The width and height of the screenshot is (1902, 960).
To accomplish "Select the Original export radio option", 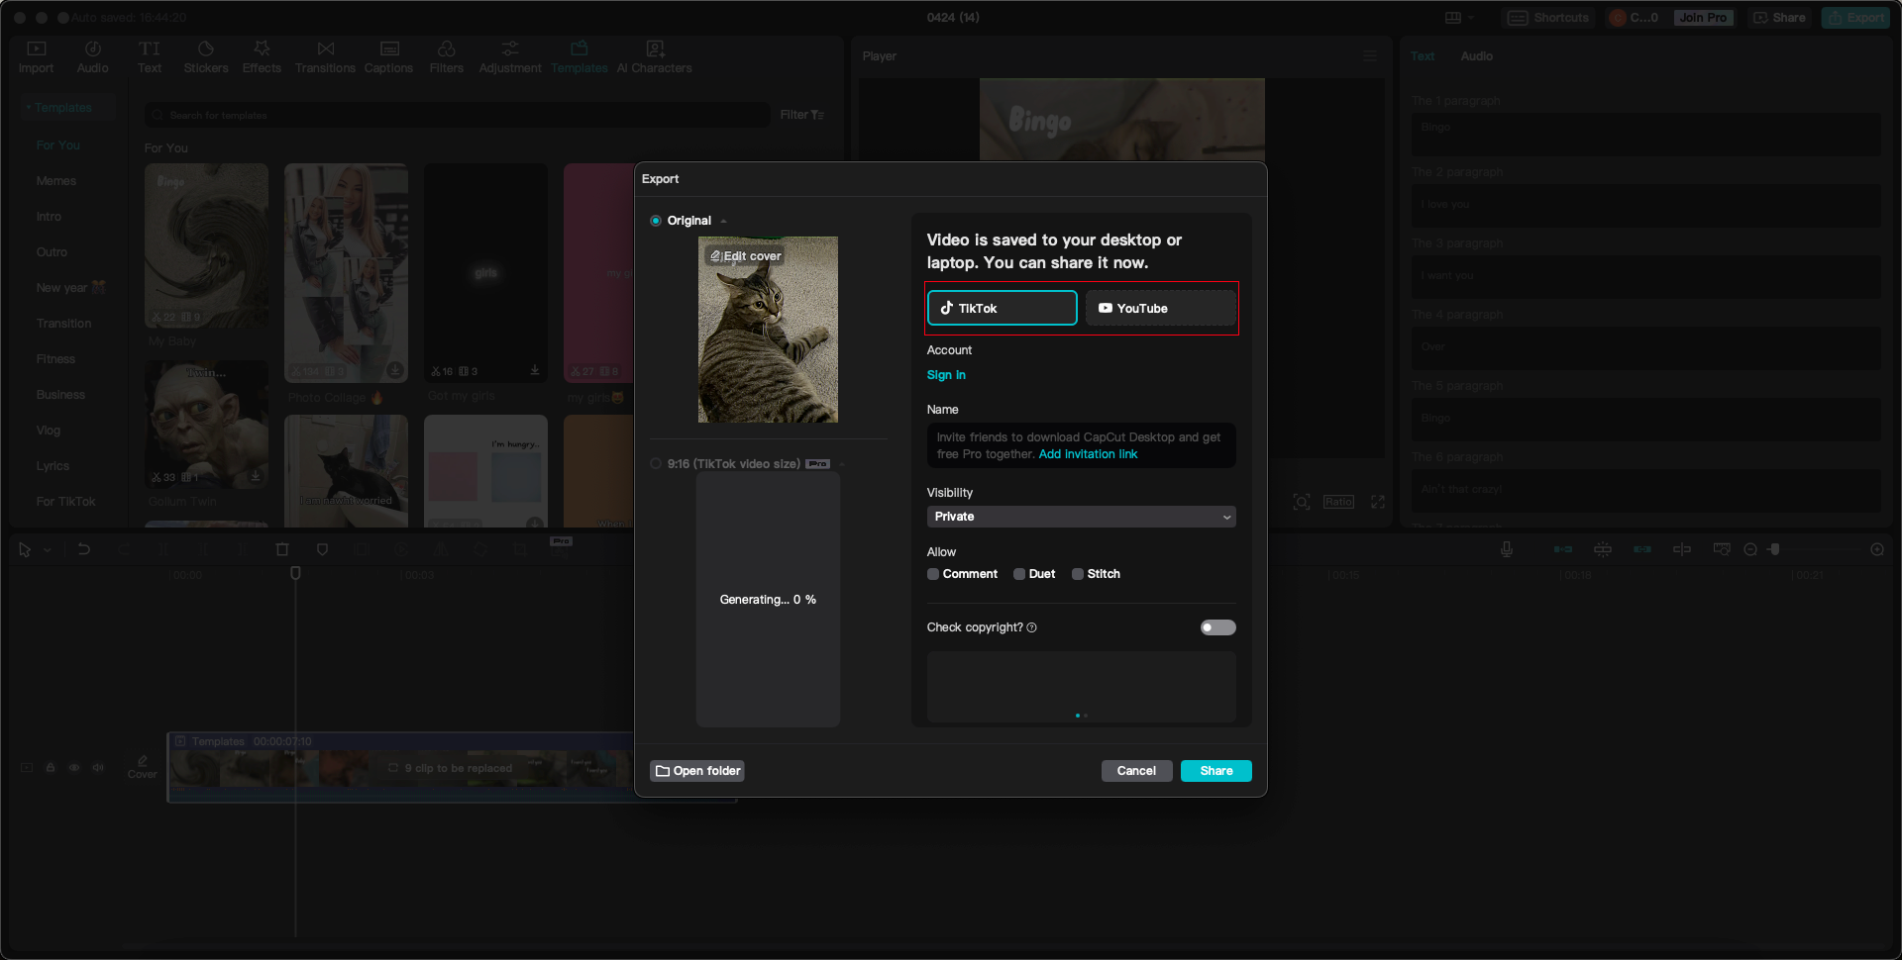I will click(656, 221).
